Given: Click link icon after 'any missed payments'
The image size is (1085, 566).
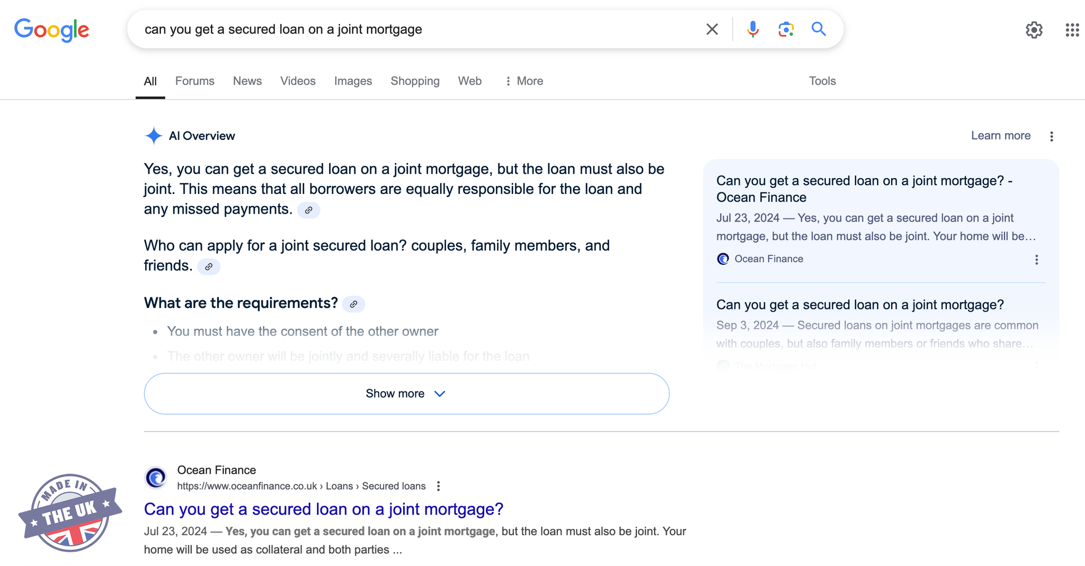Looking at the screenshot, I should (x=308, y=210).
